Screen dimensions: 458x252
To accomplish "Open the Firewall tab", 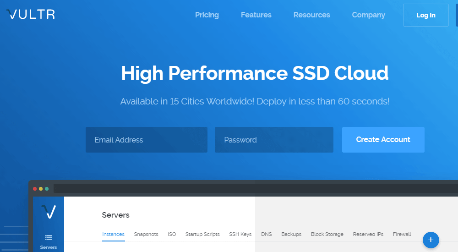I will [x=402, y=234].
